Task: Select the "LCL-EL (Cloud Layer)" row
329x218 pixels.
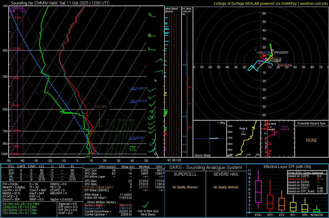Action: pos(124,187)
